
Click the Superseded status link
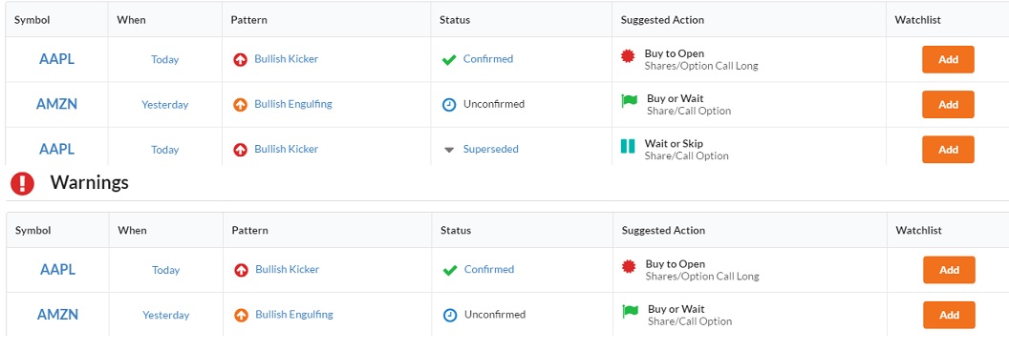click(x=491, y=149)
